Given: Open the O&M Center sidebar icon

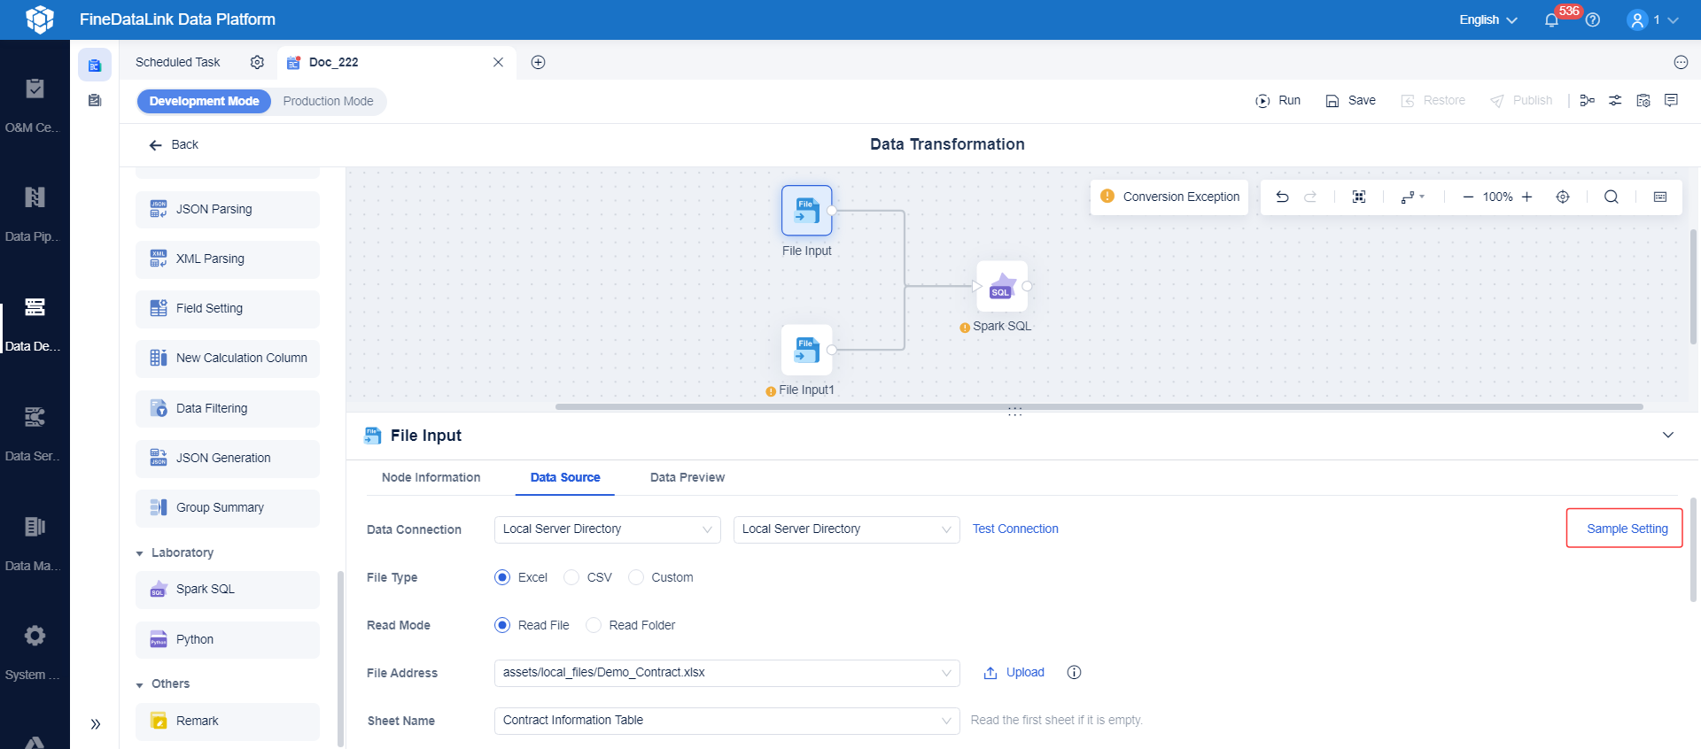Looking at the screenshot, I should tap(35, 89).
